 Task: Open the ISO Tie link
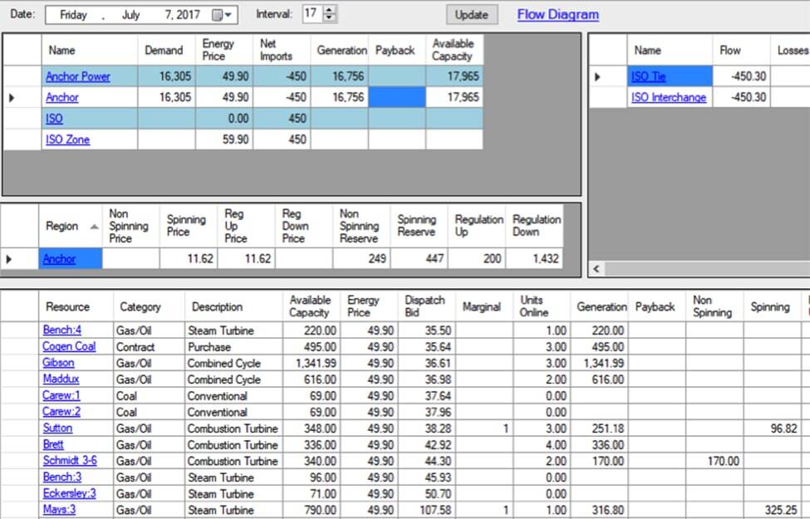[x=648, y=76]
